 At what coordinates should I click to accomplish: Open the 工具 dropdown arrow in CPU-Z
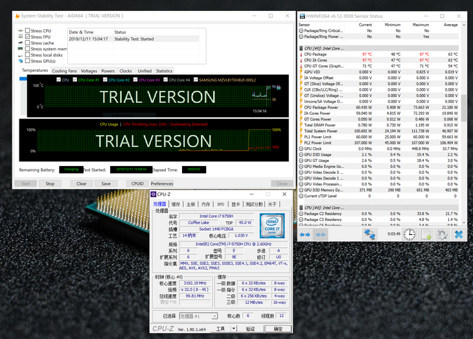[234, 329]
